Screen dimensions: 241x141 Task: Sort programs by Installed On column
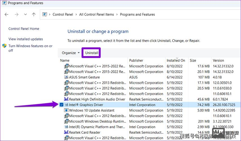(176, 60)
